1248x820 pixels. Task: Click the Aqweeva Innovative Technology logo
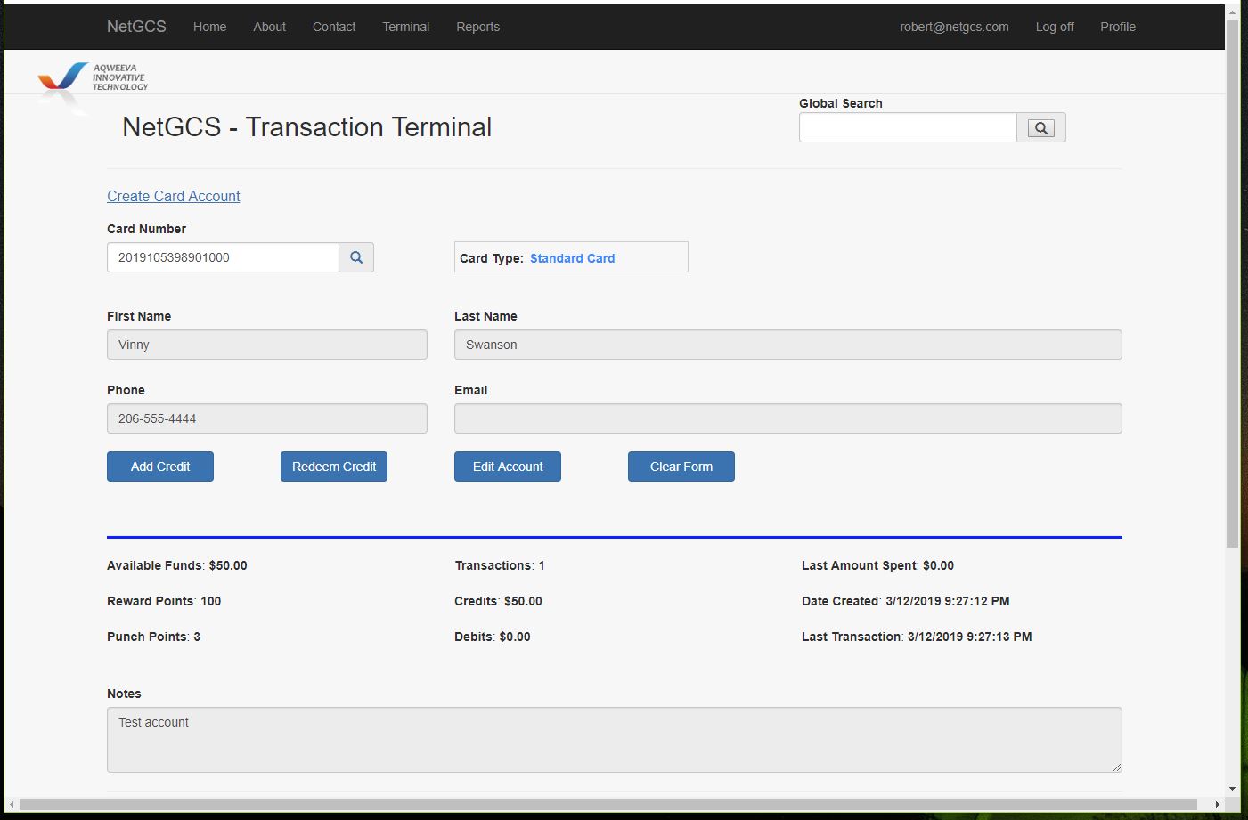point(93,78)
